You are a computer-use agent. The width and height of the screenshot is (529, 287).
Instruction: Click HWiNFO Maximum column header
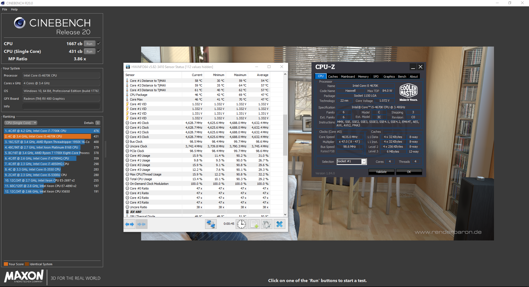(x=237, y=75)
